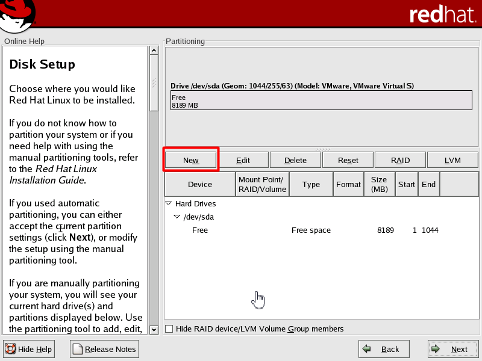Click the pane divider grip above Reset
The height and width of the screenshot is (361, 482).
click(x=322, y=149)
